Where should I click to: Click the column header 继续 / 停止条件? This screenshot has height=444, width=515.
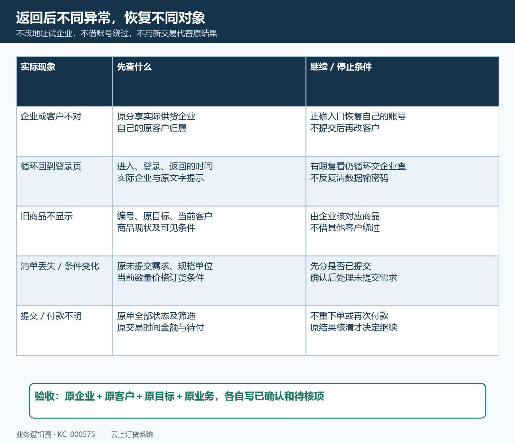pos(402,81)
